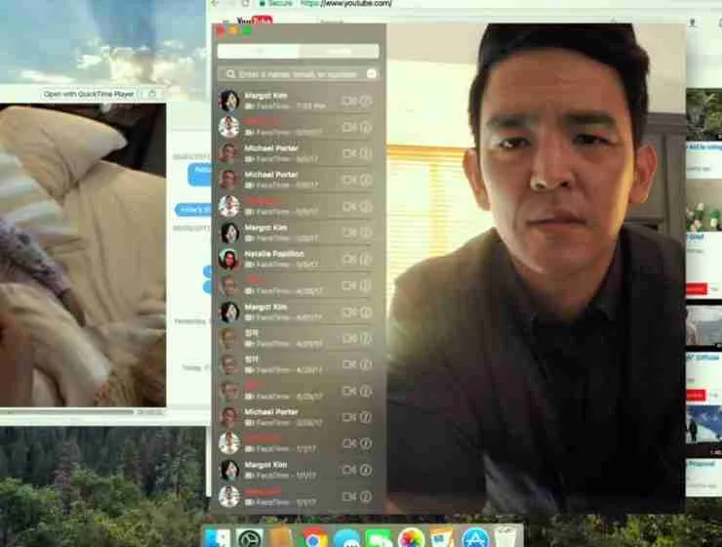
Task: Select the Natalie Boellion call entry
Action: tap(298, 260)
